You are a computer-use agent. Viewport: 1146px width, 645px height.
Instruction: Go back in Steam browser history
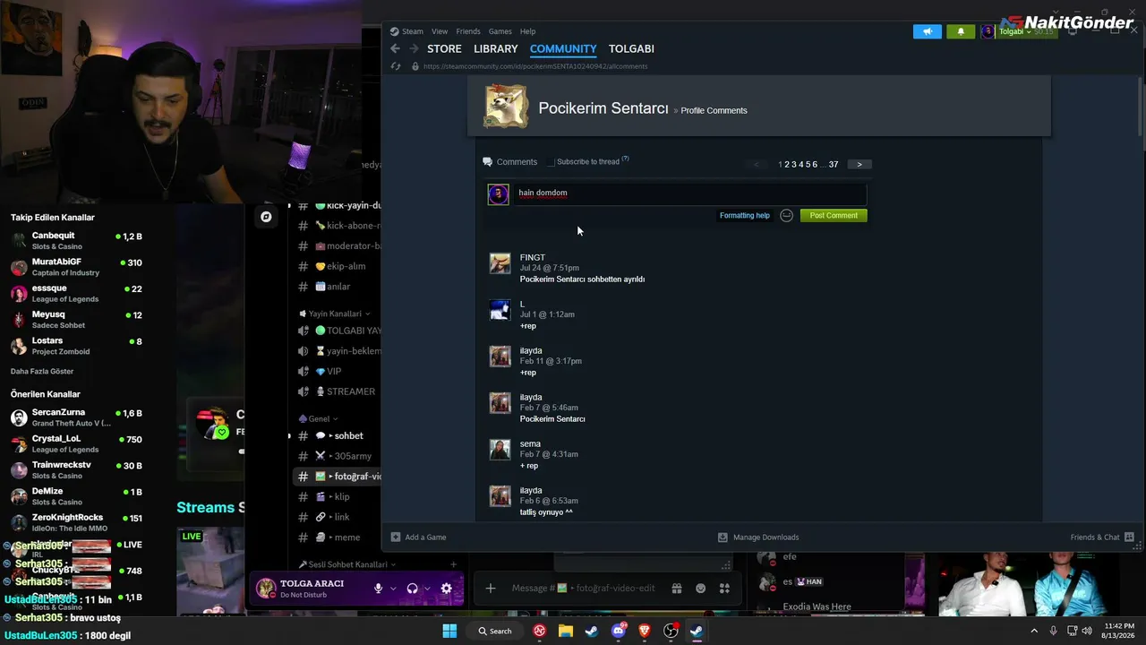point(395,48)
